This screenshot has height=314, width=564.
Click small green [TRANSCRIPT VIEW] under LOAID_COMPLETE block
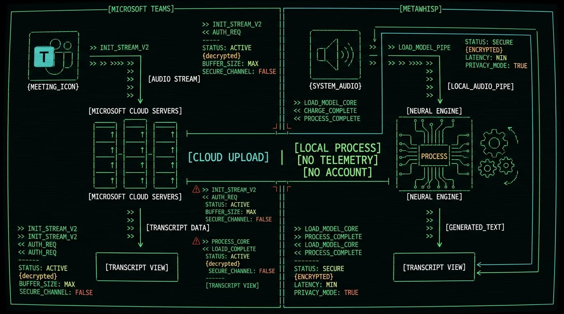[232, 285]
